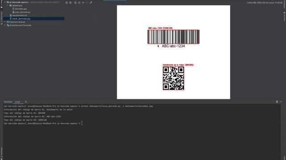The height and width of the screenshot is (160, 286).
Task: Activate the color picker eyedropper tool
Action: tap(91, 3)
